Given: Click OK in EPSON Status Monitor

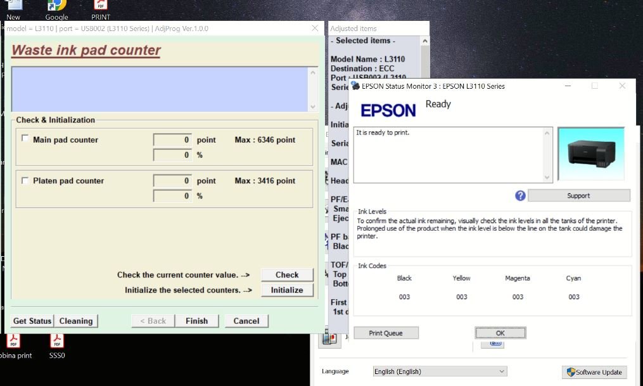Looking at the screenshot, I should pyautogui.click(x=500, y=333).
